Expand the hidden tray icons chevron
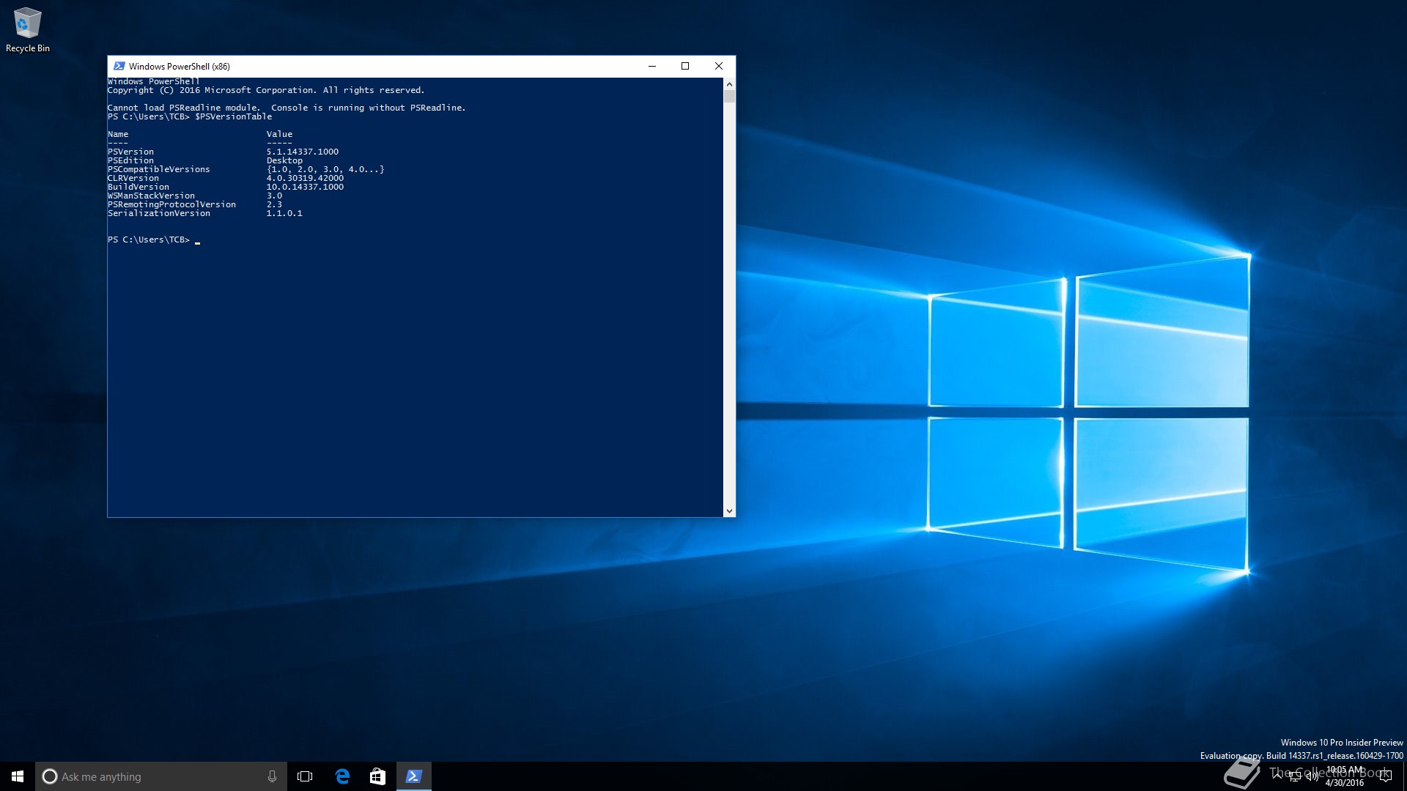 pos(1277,775)
